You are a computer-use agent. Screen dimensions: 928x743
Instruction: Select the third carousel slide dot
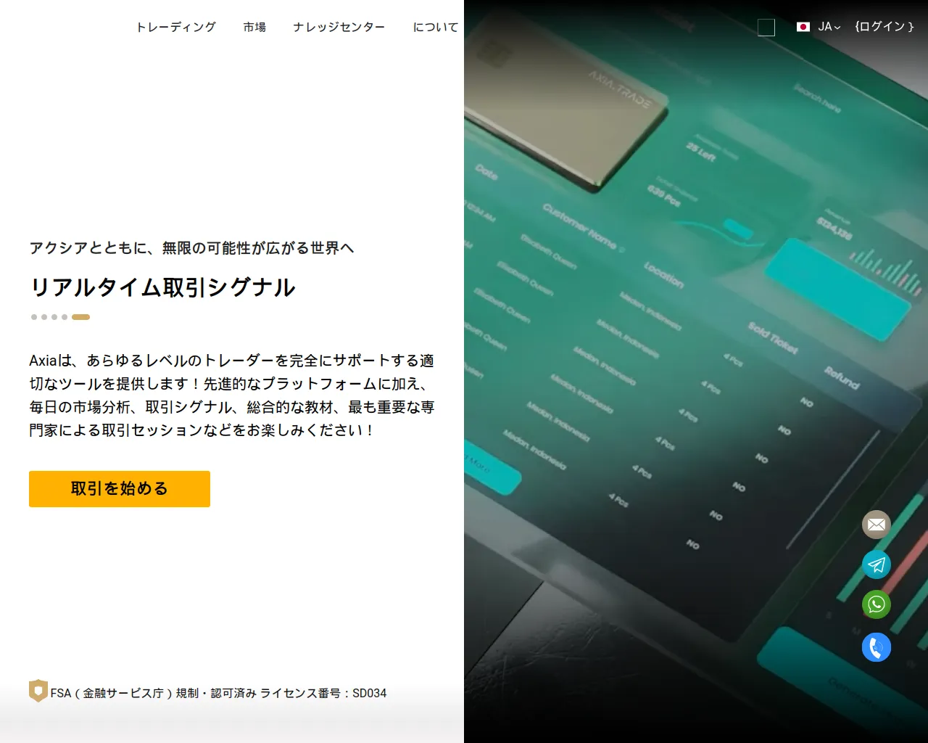pos(54,317)
